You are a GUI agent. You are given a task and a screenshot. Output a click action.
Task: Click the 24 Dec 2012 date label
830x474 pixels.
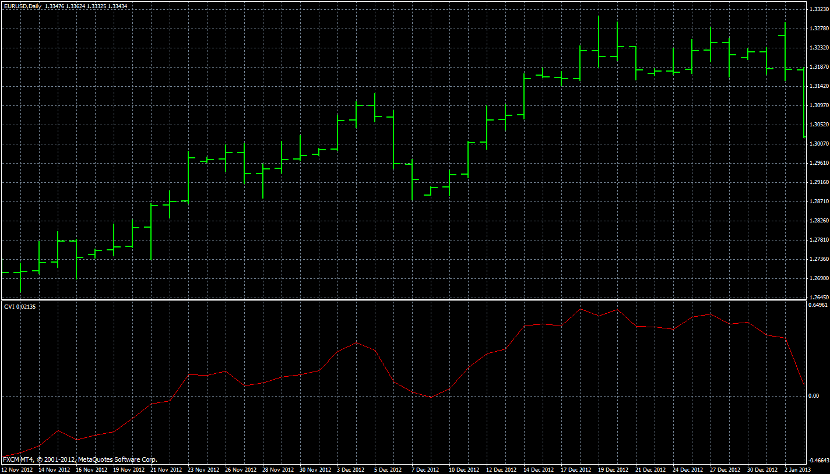pyautogui.click(x=688, y=469)
